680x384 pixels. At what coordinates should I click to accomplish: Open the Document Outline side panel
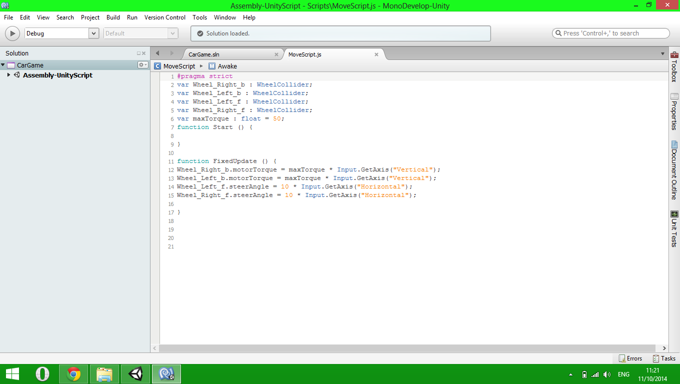pyautogui.click(x=674, y=170)
